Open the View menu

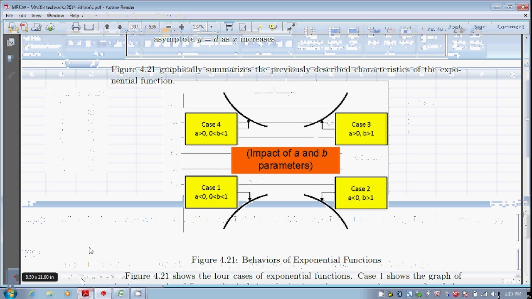(x=37, y=15)
